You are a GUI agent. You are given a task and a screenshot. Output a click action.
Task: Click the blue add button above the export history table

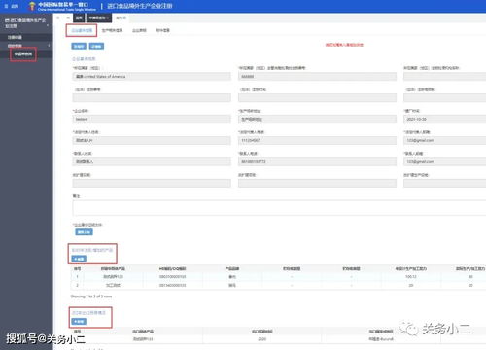point(79,321)
